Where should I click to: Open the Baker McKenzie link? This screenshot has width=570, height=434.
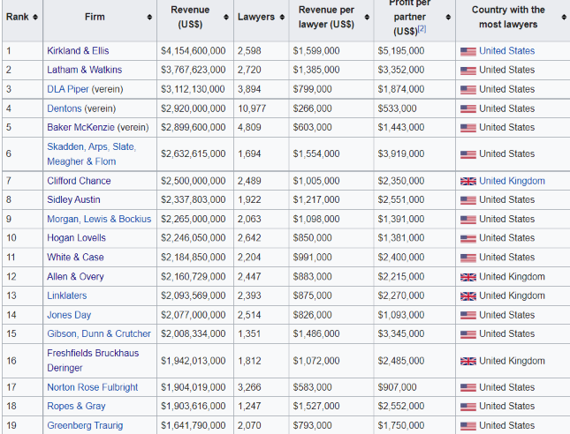click(x=80, y=127)
